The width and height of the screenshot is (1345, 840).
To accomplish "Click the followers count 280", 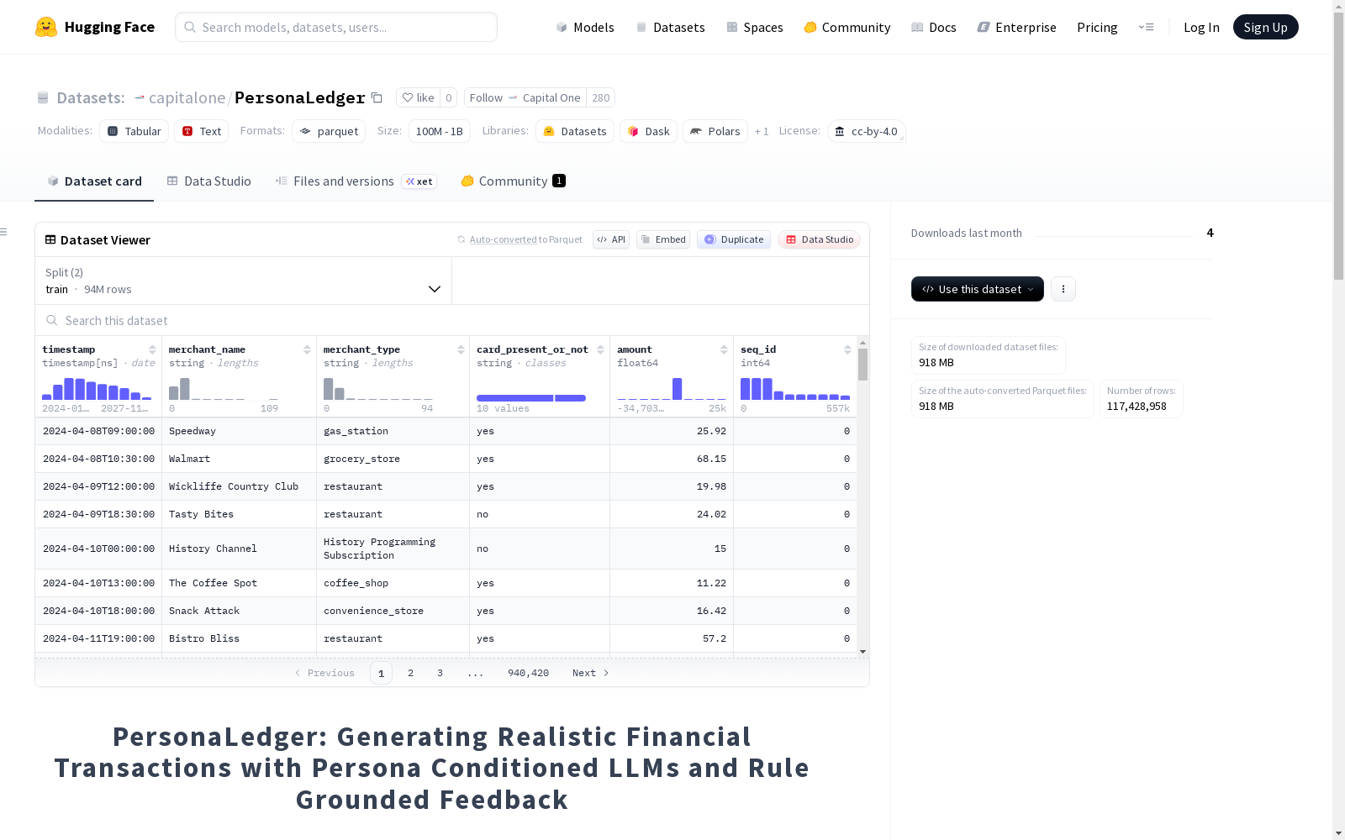I will tap(601, 97).
